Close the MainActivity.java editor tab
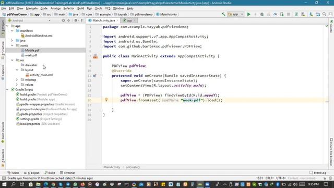 point(117,21)
